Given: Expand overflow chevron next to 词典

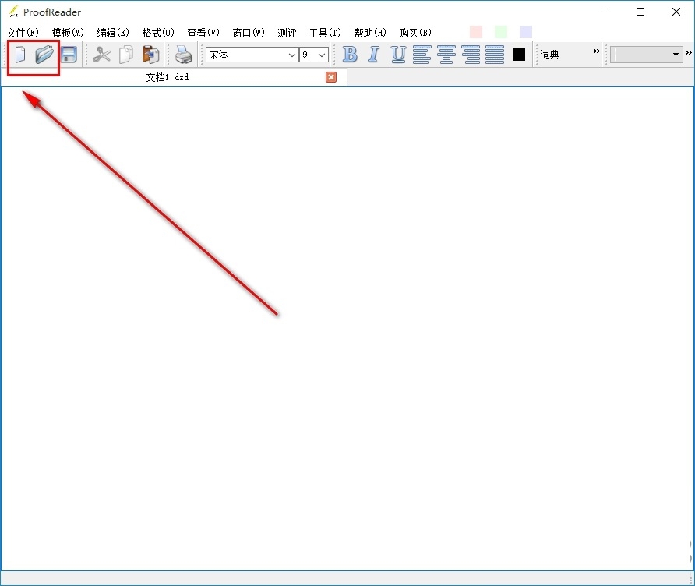Looking at the screenshot, I should [597, 51].
